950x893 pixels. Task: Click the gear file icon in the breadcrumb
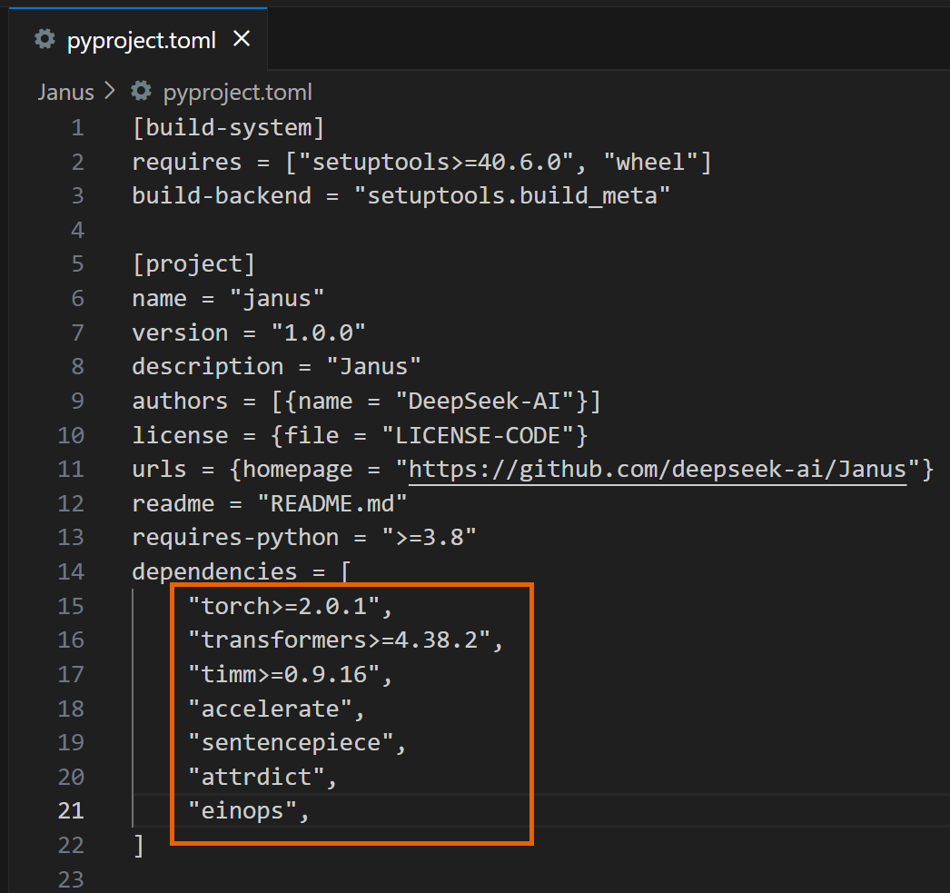(x=140, y=92)
